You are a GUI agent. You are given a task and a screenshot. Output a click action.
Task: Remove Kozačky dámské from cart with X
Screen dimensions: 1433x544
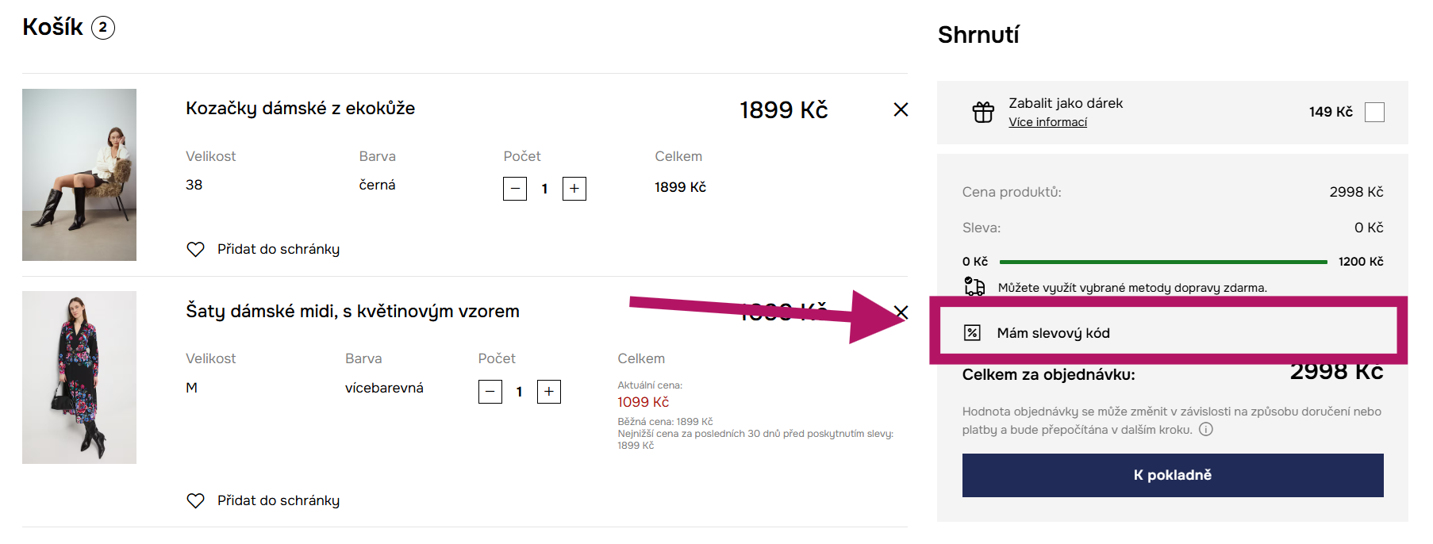tap(901, 109)
